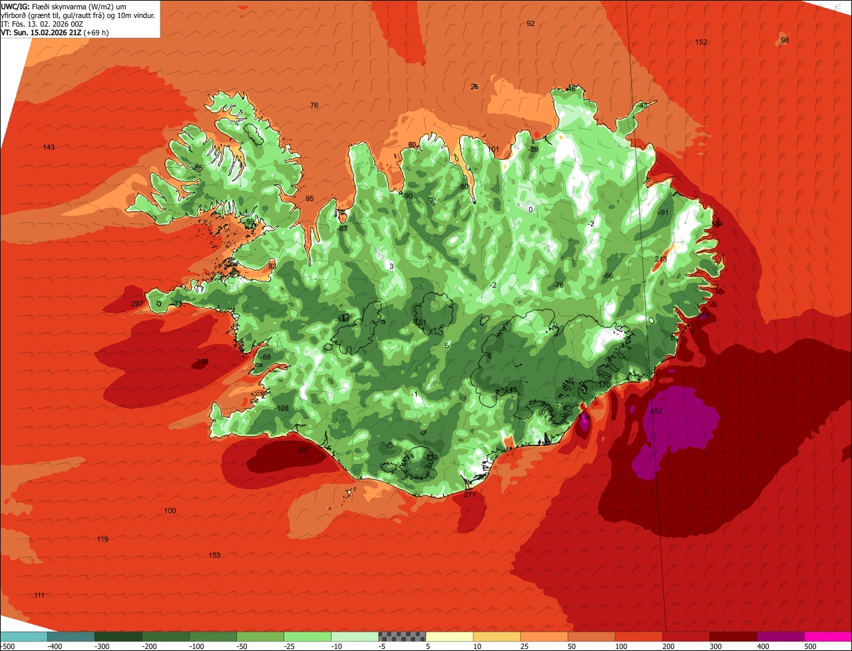Choose the light teal -500 to -400 swatch
852x651 pixels.
point(23,637)
